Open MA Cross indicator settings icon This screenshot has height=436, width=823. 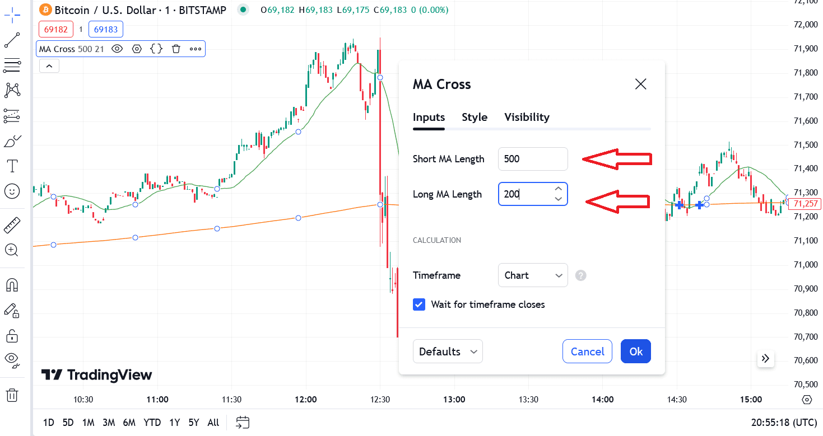137,49
